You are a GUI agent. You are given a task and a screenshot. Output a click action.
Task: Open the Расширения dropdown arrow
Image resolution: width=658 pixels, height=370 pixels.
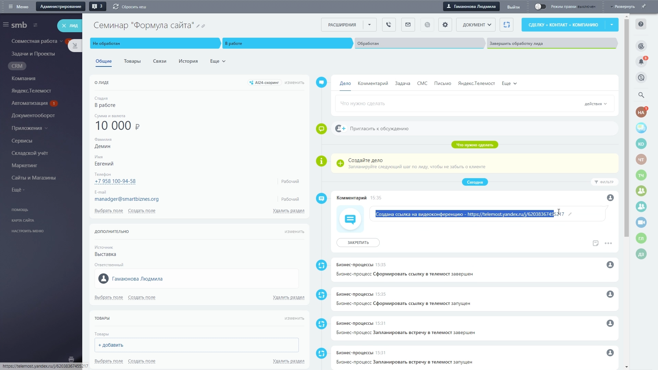[x=369, y=25]
